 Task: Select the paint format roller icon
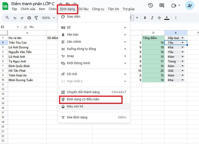click(36, 18)
